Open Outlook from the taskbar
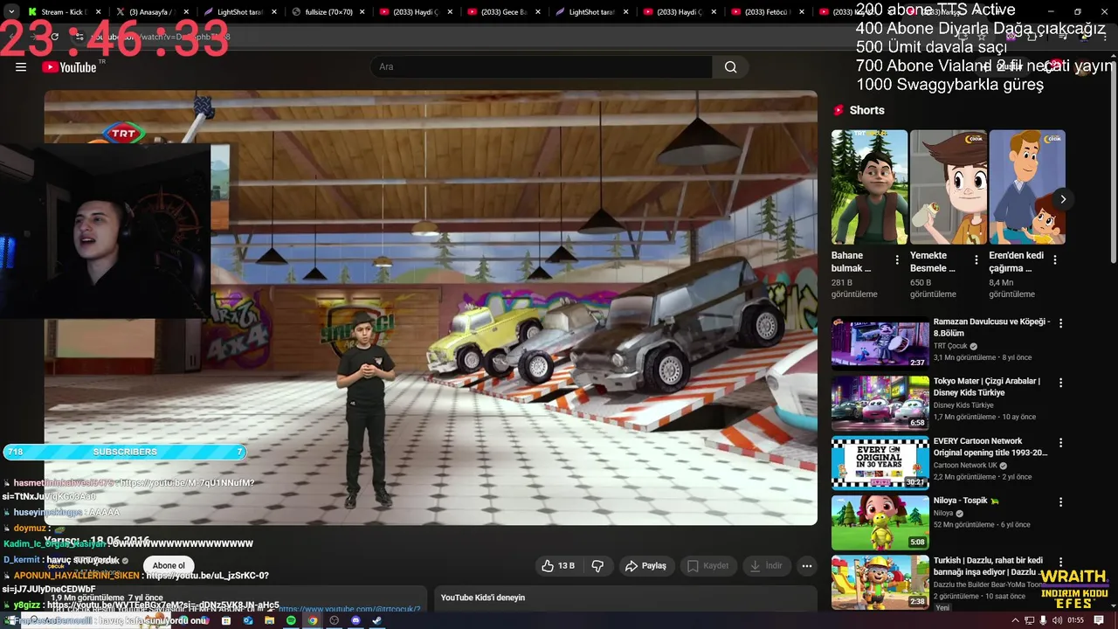 [x=248, y=620]
